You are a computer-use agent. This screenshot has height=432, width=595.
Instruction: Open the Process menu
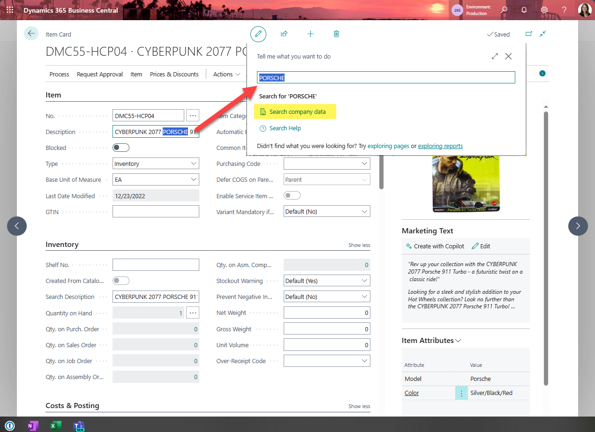[59, 74]
